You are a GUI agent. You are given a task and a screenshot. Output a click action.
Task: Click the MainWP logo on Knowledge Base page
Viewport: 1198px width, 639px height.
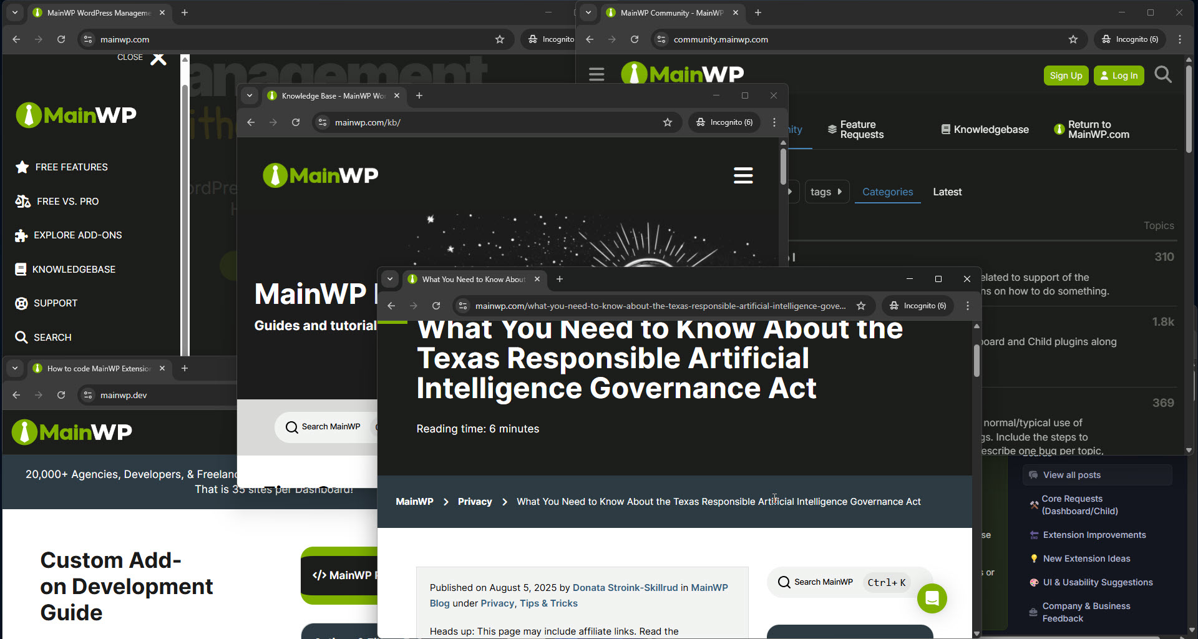320,175
